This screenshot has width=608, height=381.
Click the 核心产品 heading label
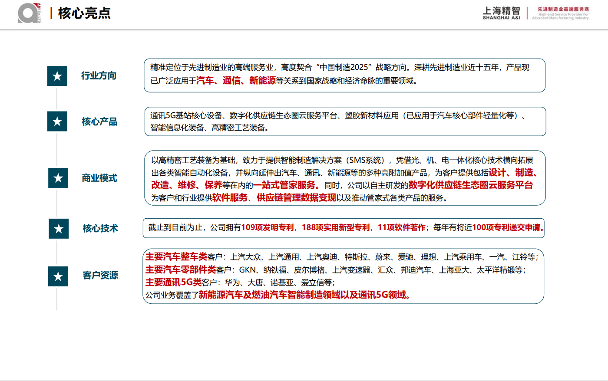tap(99, 122)
